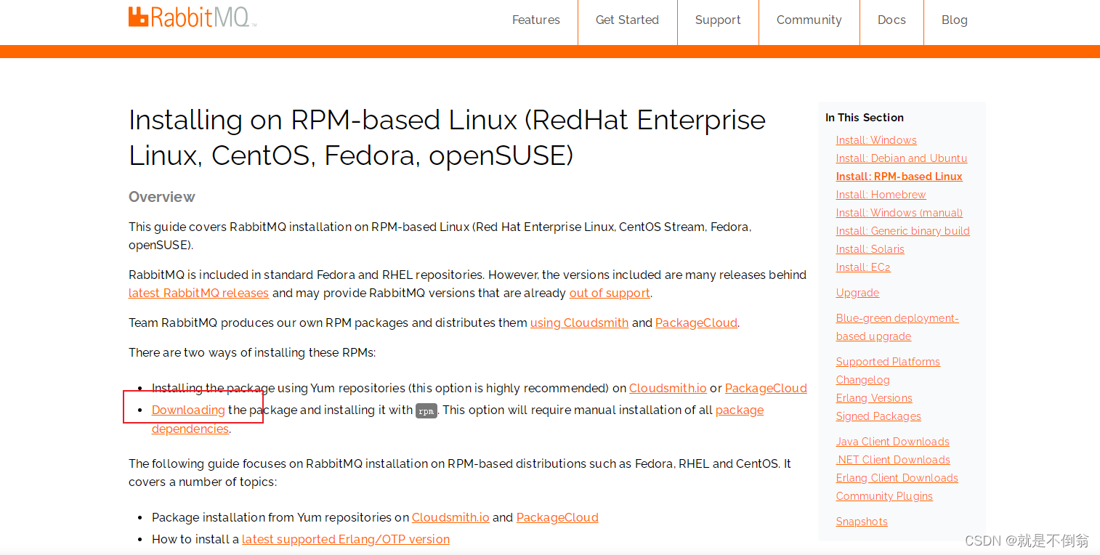Open the Install: Solaris page
Screen dimensions: 1100x555
click(870, 248)
